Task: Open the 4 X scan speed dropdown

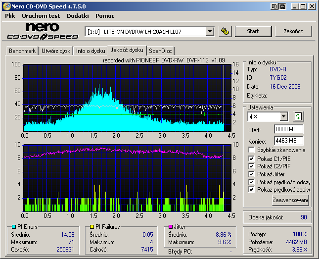Action: click(283, 116)
